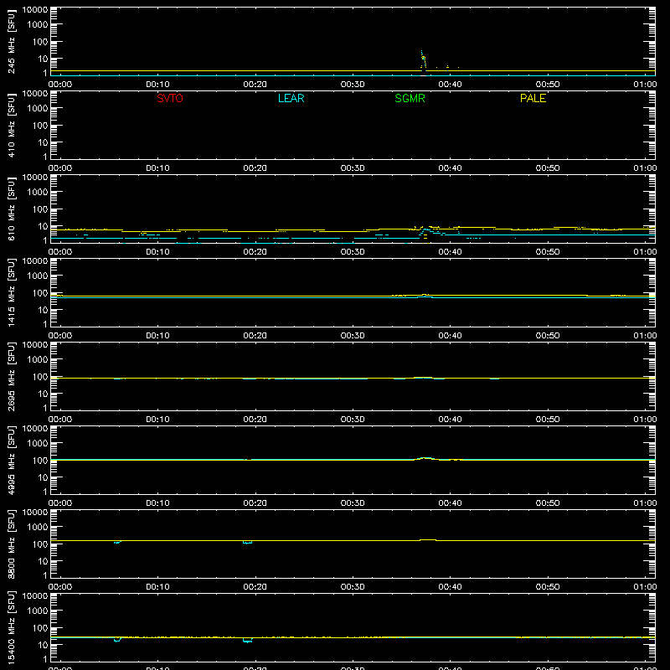Click the red SVTO station legend label
Screen dimensions: 670x670
pyautogui.click(x=170, y=98)
